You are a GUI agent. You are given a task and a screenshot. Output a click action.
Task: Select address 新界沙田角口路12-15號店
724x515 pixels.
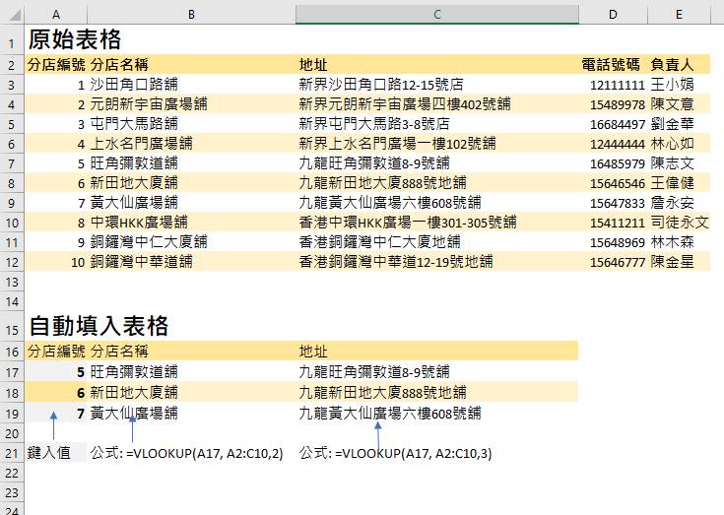pos(381,85)
